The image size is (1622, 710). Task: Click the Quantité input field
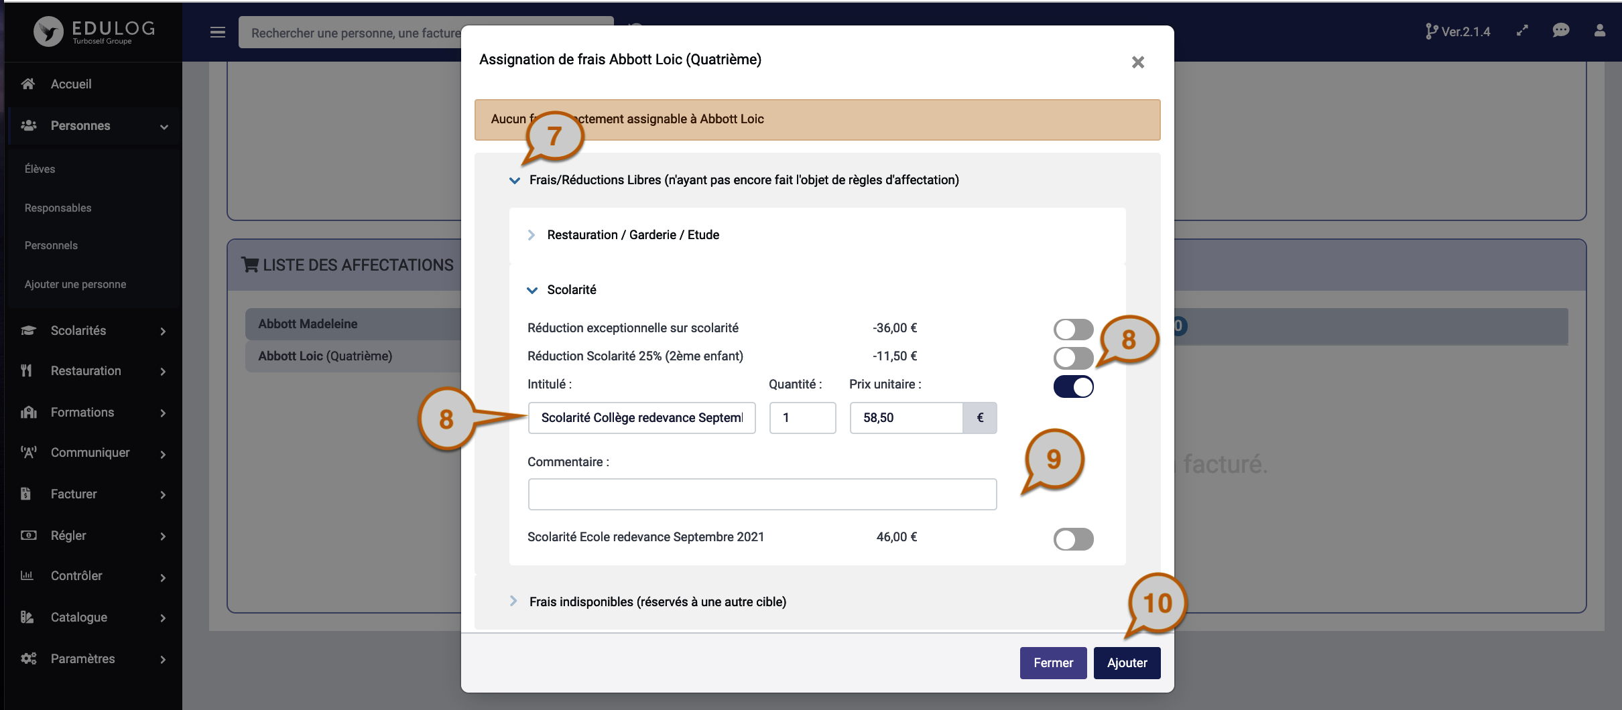pyautogui.click(x=802, y=417)
